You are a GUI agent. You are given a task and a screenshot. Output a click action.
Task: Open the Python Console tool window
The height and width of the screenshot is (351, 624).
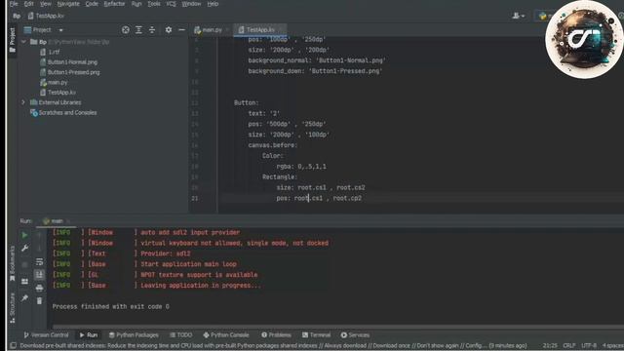(226, 335)
